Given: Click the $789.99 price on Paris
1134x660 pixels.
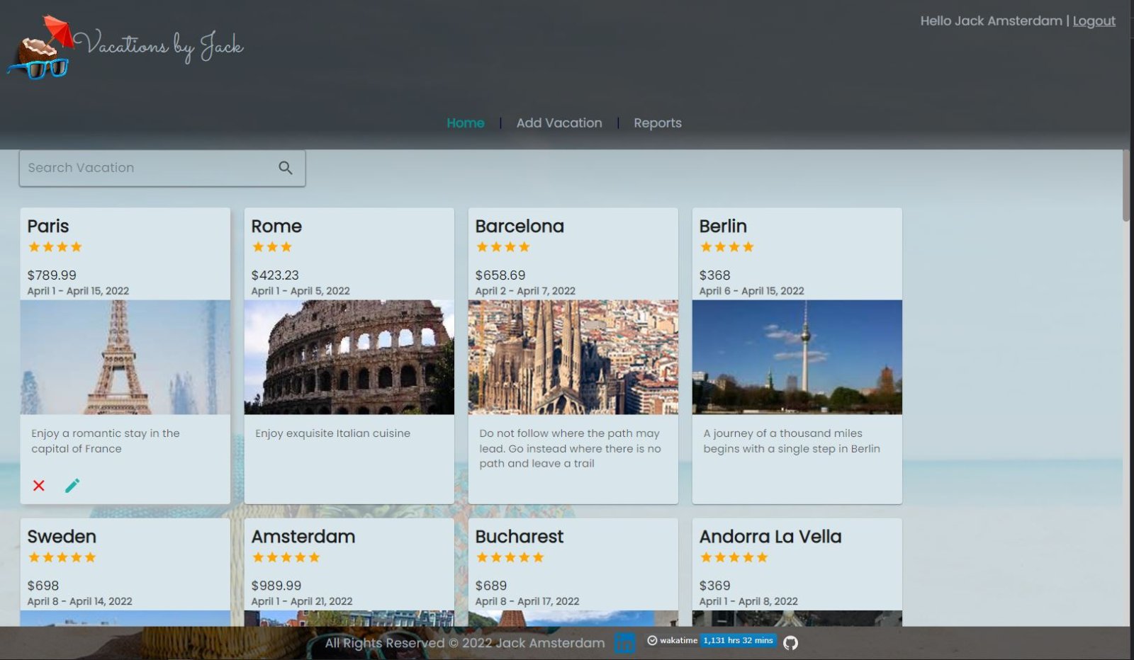Looking at the screenshot, I should point(52,275).
